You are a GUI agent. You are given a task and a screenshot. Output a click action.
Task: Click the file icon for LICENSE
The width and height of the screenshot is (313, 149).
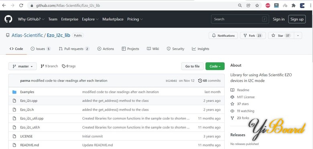point(14,136)
